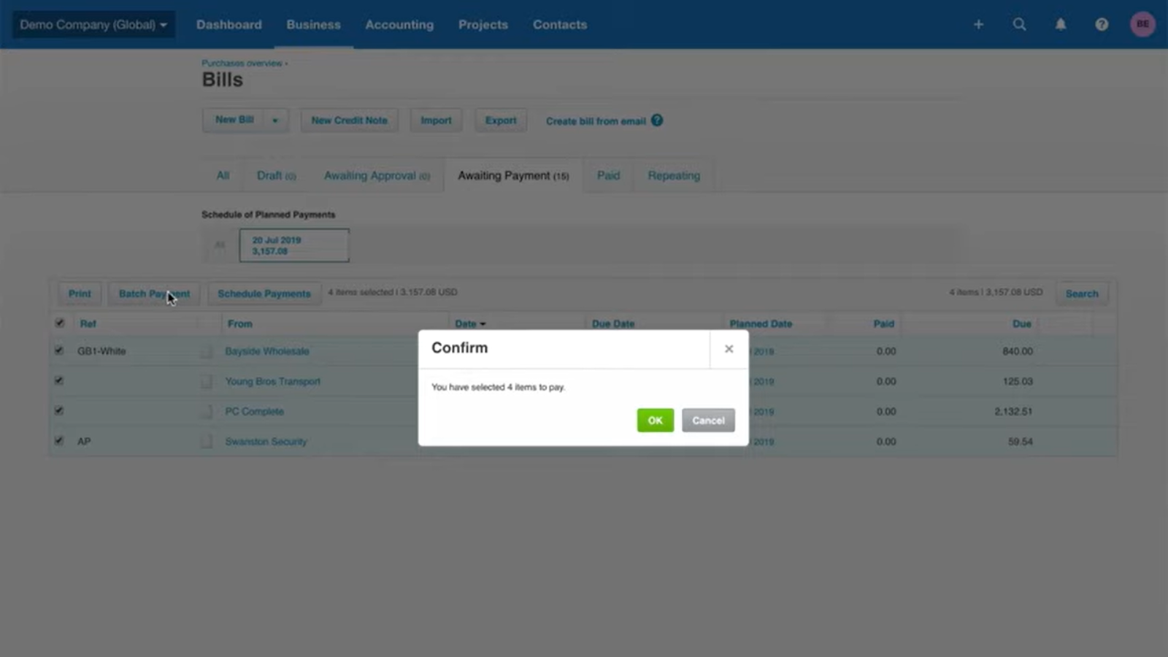
Task: Open the Swanston Security bill link
Action: coord(266,442)
